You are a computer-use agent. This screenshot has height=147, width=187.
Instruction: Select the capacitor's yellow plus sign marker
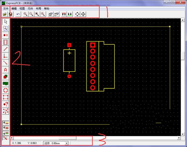click(70, 53)
